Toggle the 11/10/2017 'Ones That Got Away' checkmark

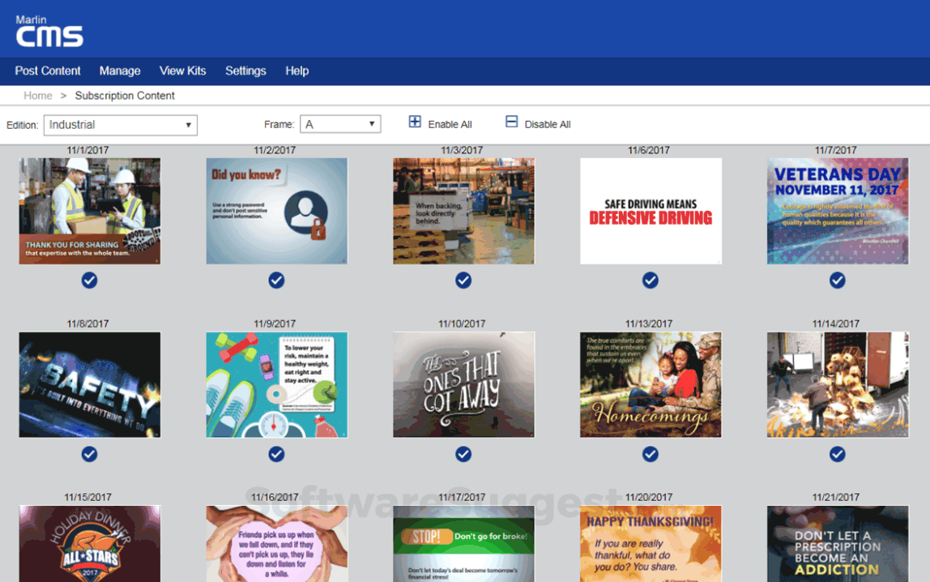pyautogui.click(x=463, y=455)
